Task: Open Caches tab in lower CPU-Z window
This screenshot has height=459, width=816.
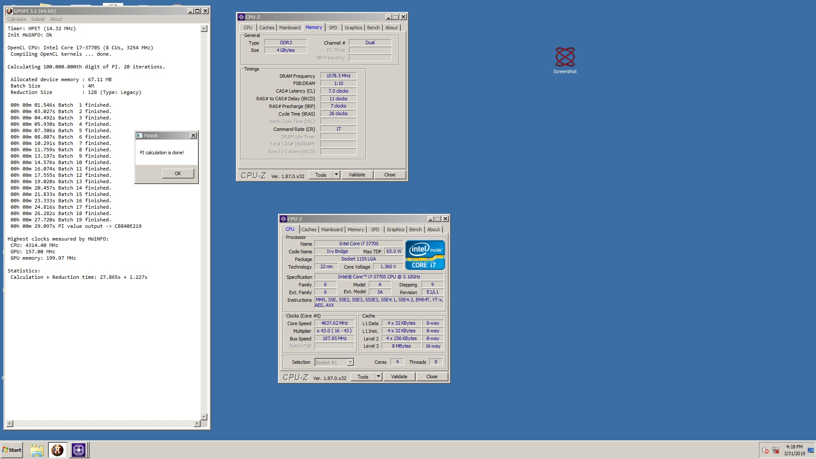Action: [x=309, y=229]
